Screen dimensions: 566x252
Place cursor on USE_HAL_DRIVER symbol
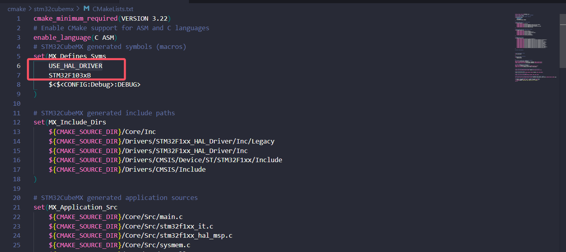click(x=76, y=66)
